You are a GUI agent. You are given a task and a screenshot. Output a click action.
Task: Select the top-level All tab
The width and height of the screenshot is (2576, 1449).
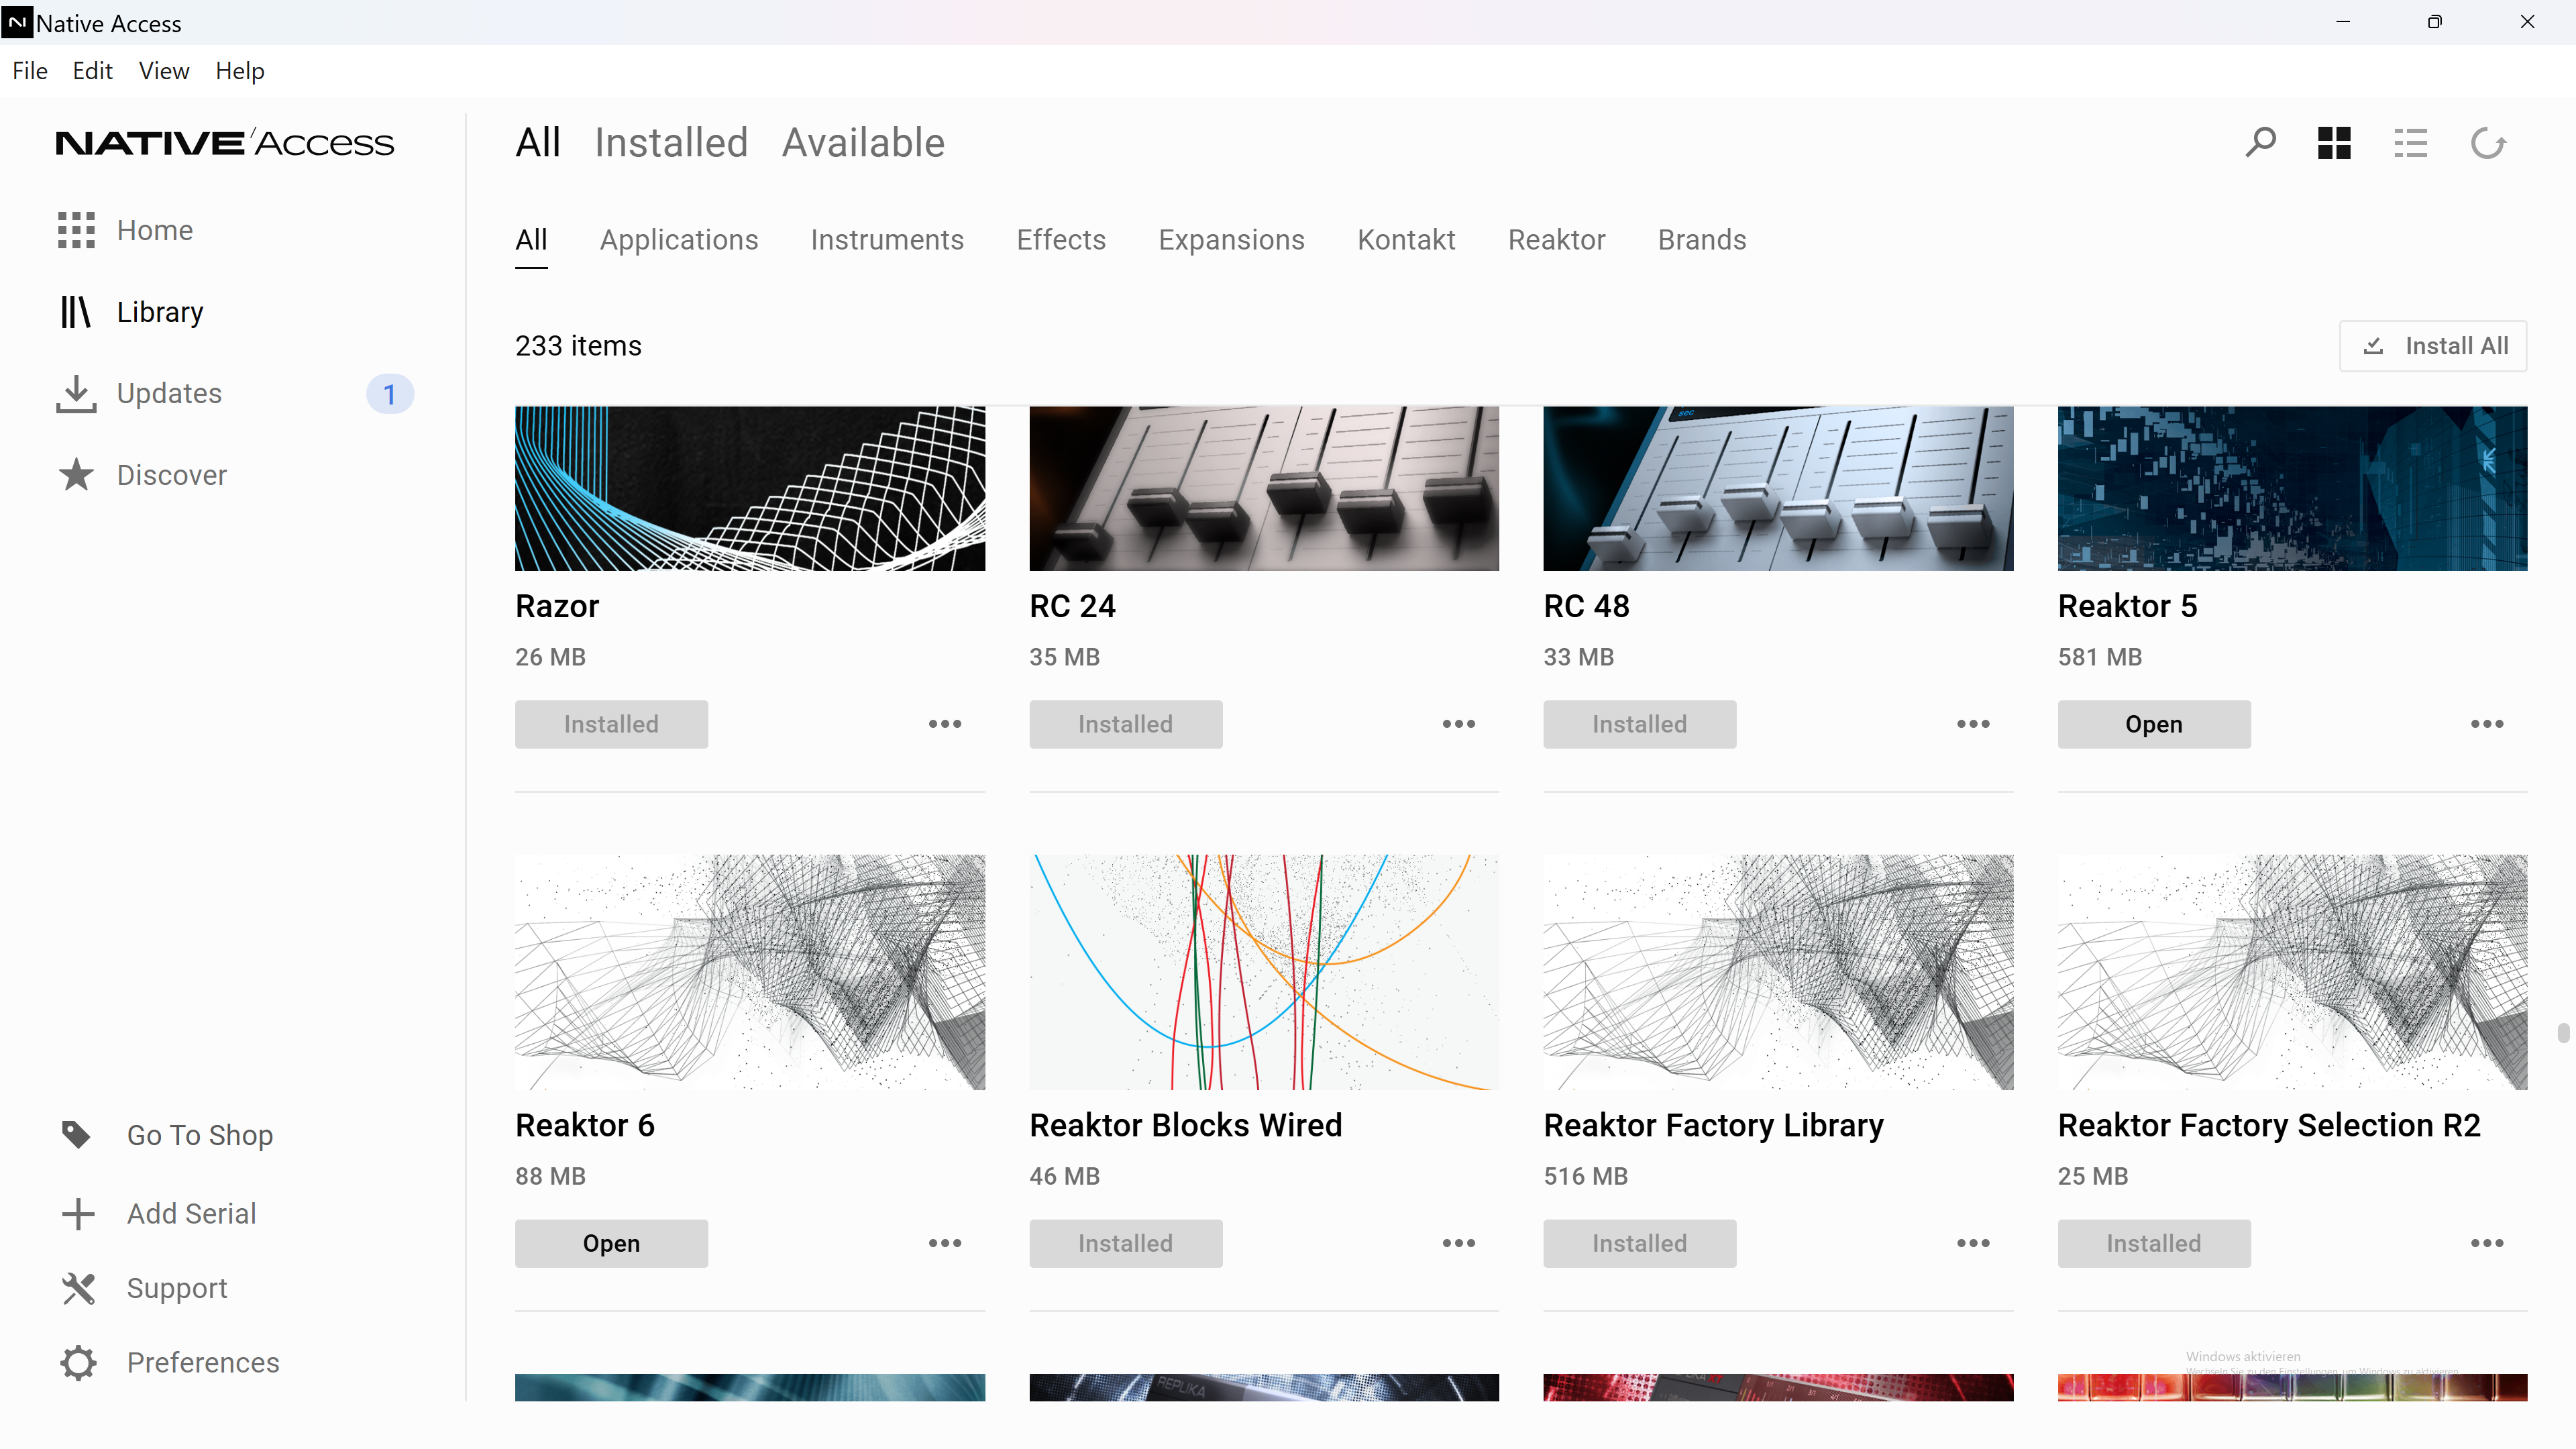(538, 143)
